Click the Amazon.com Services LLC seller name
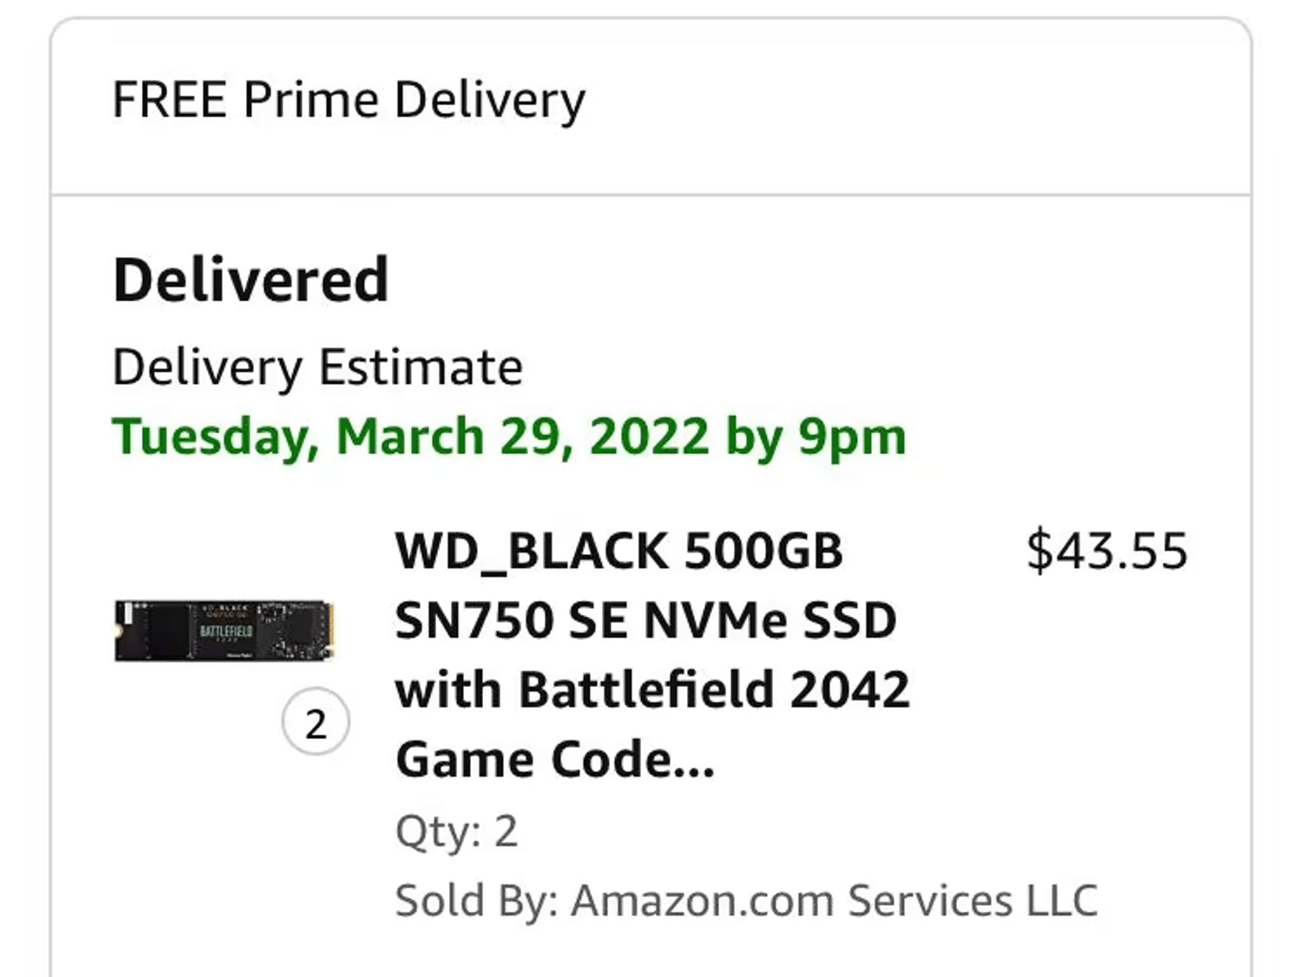Screen dimensions: 1302x977 [834, 900]
